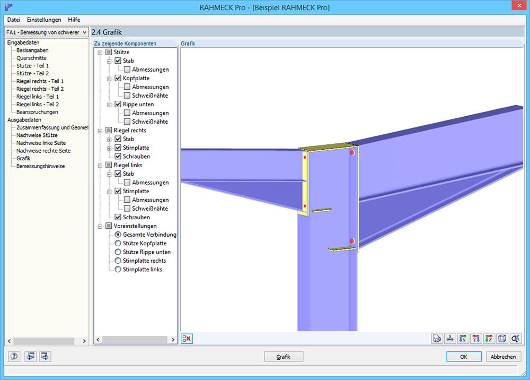Open the Einstellungen menu
The height and width of the screenshot is (380, 530).
point(44,20)
